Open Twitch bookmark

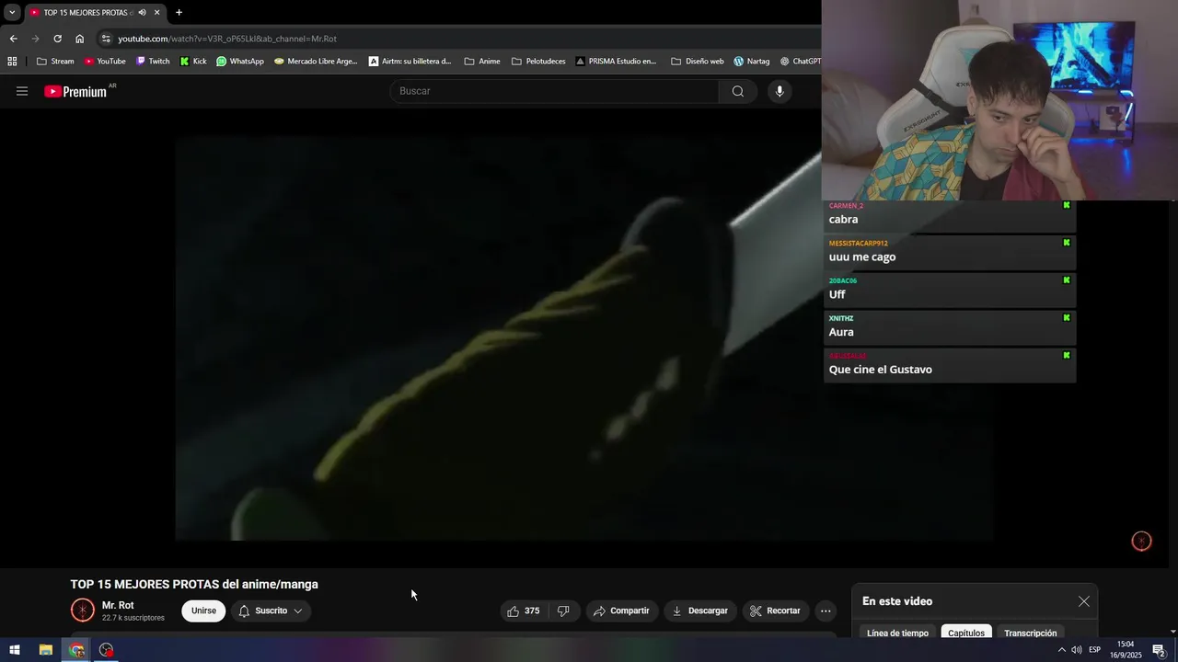pos(153,62)
